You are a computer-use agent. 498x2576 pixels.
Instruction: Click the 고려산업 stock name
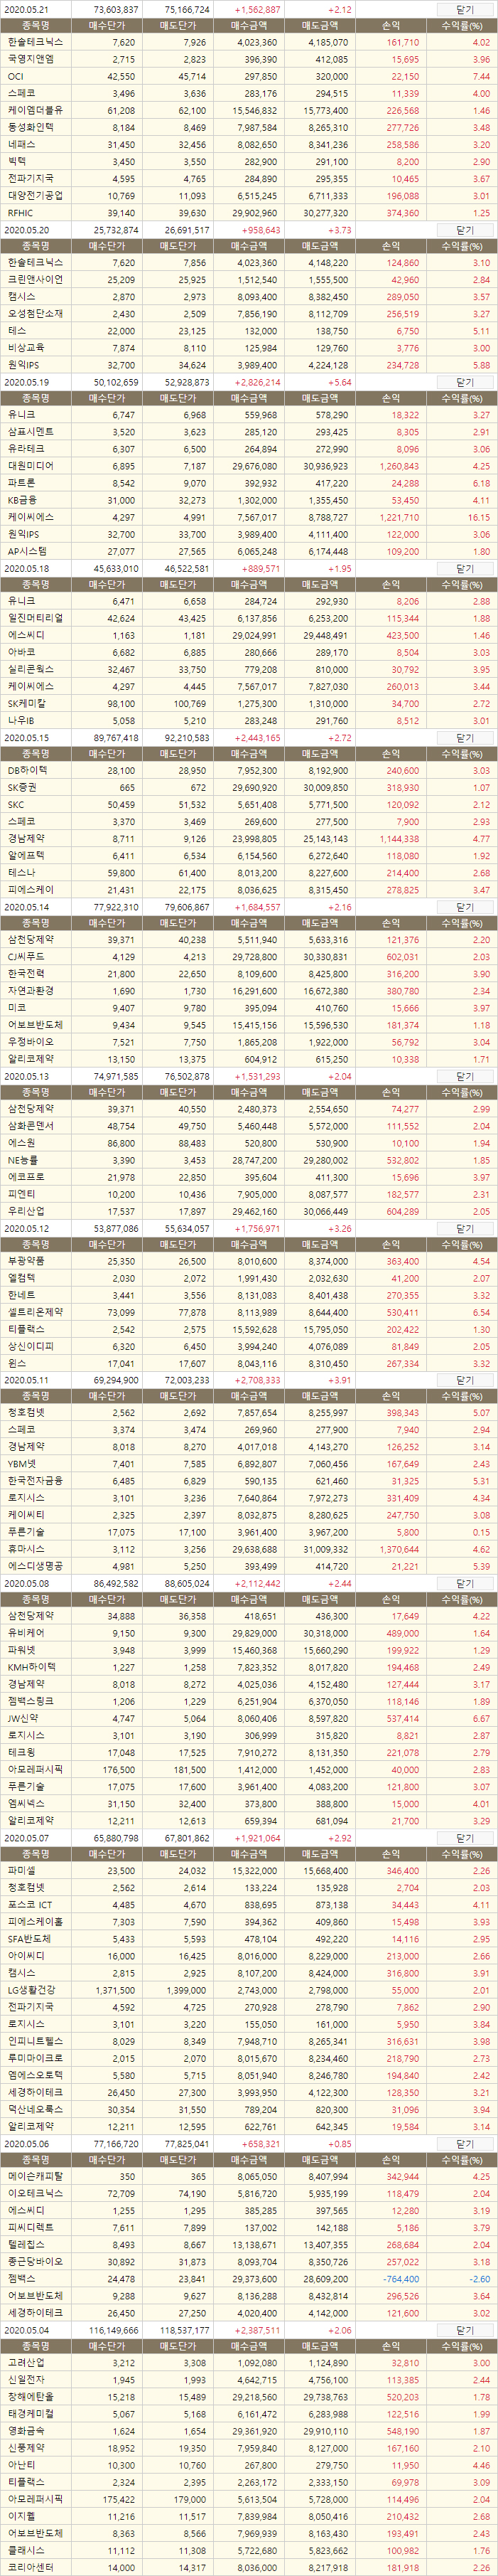coord(27,2362)
